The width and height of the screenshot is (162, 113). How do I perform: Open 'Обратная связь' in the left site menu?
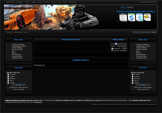(x=17, y=58)
